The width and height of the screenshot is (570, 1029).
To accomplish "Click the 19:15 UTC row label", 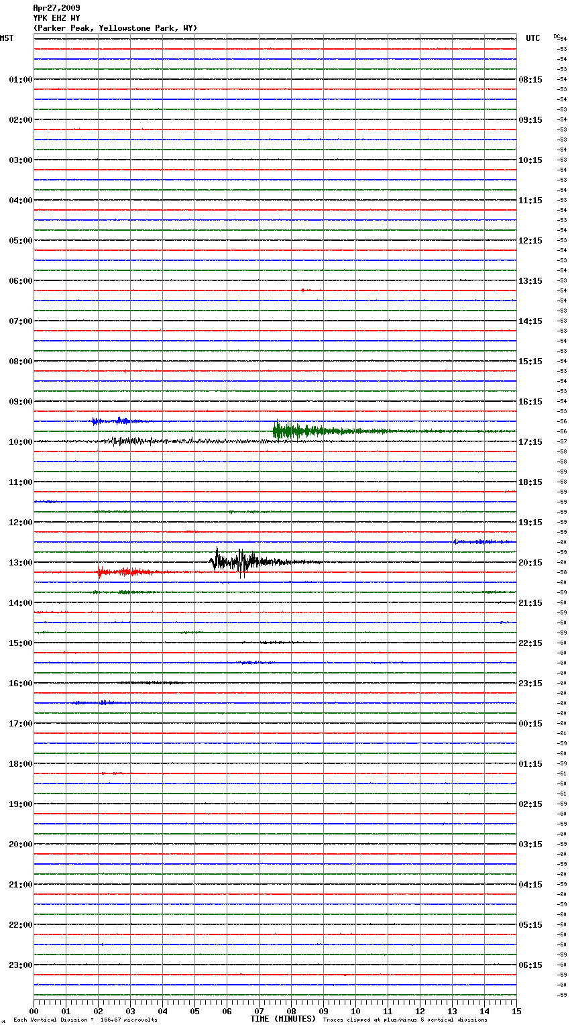I will point(530,523).
